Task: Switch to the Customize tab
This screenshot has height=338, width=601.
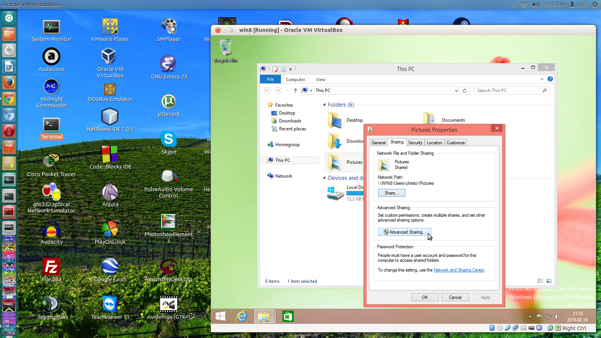Action: (x=456, y=143)
